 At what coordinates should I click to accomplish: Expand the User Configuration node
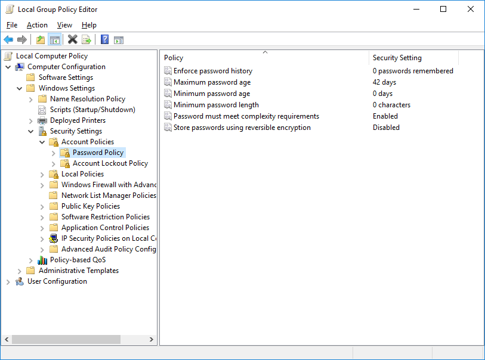(x=8, y=281)
